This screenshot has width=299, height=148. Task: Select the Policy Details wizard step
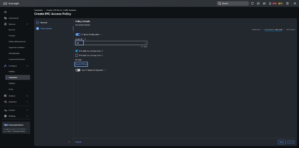point(46,29)
